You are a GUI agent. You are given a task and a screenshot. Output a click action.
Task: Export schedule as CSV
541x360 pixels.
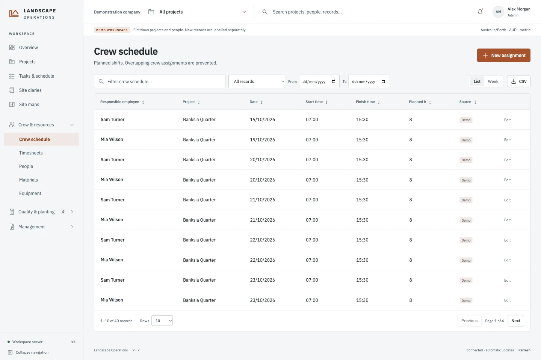(x=519, y=81)
